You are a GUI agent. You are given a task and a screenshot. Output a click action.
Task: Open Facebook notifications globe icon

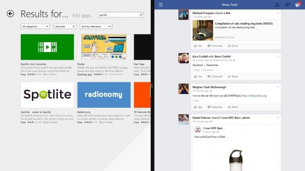tap(298, 5)
